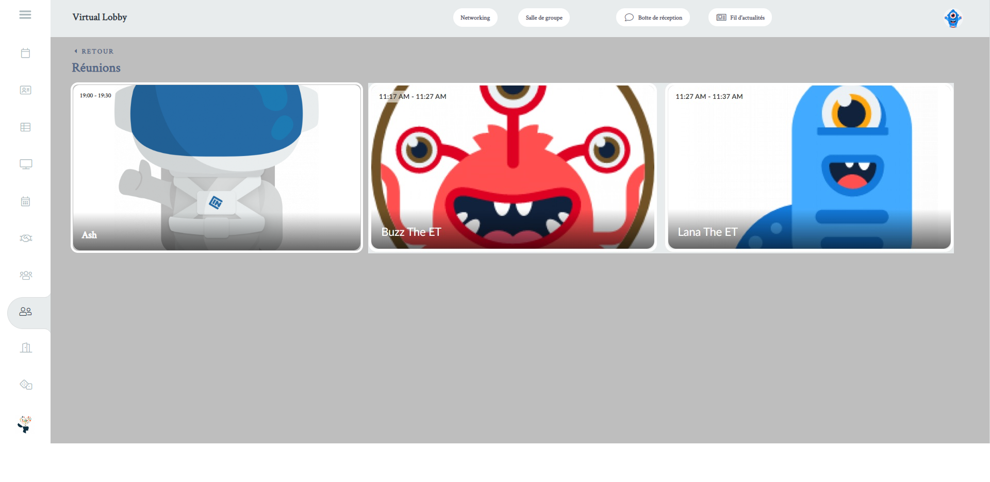Open Boîte de réception
The image size is (990, 482).
coord(653,18)
